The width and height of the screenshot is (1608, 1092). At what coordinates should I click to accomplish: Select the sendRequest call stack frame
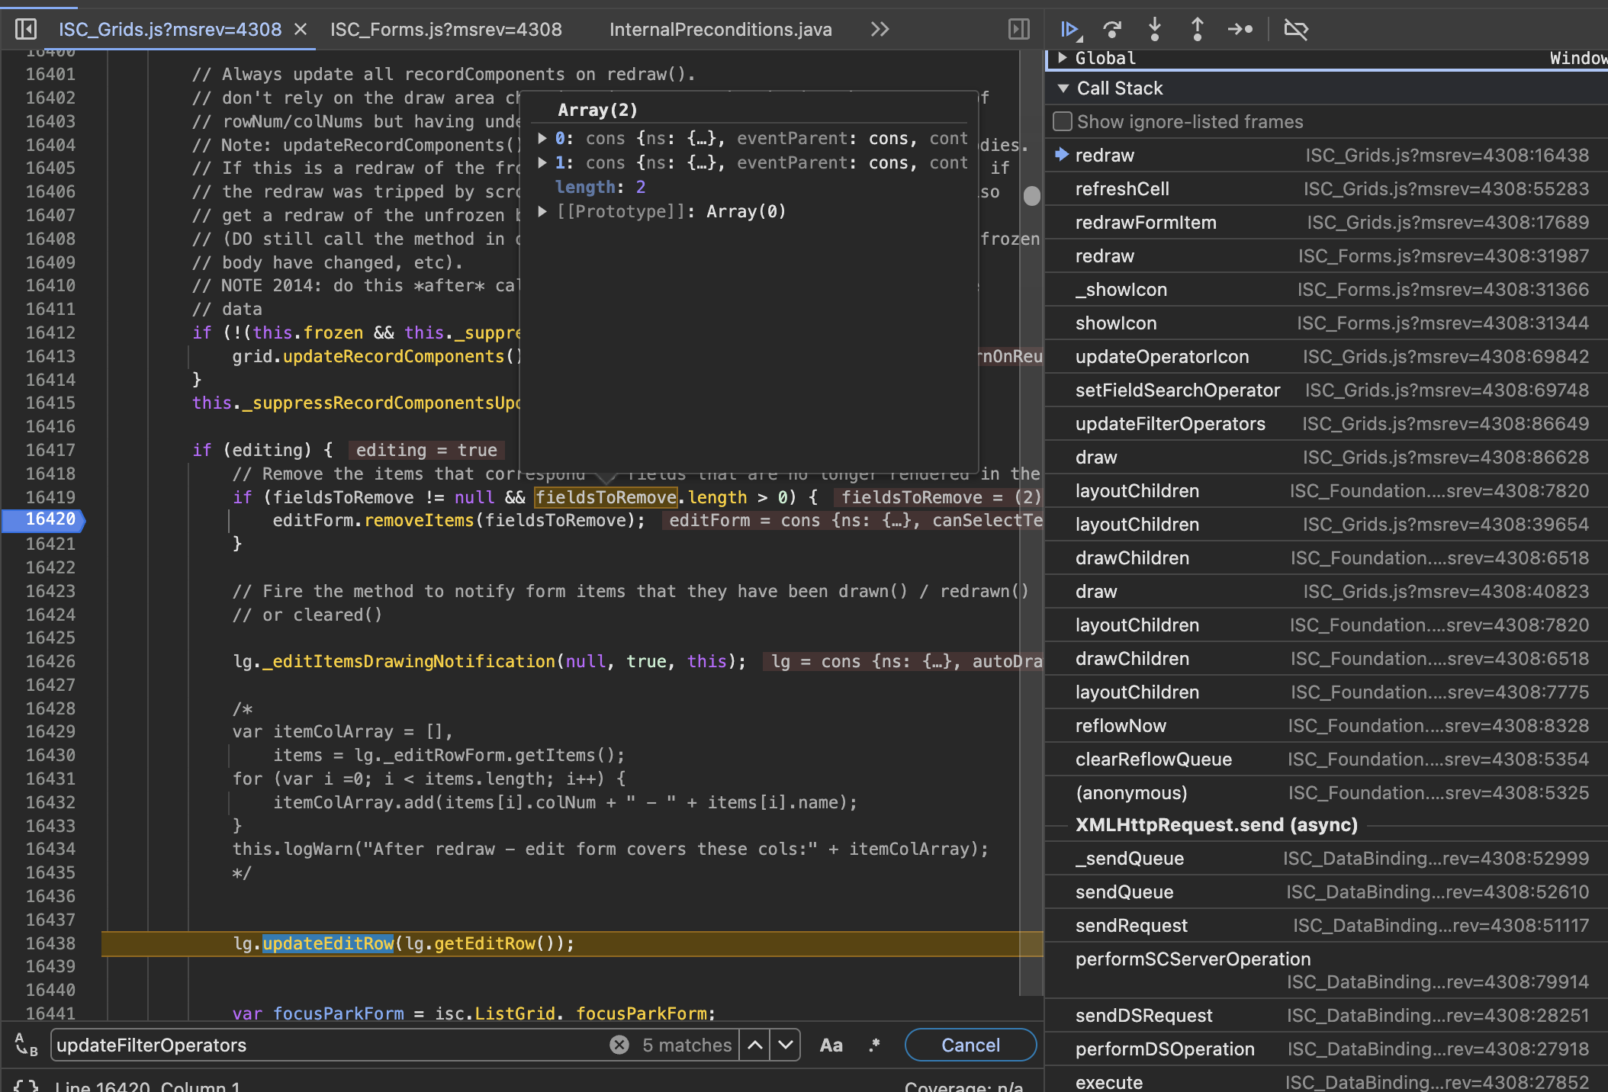pos(1327,926)
